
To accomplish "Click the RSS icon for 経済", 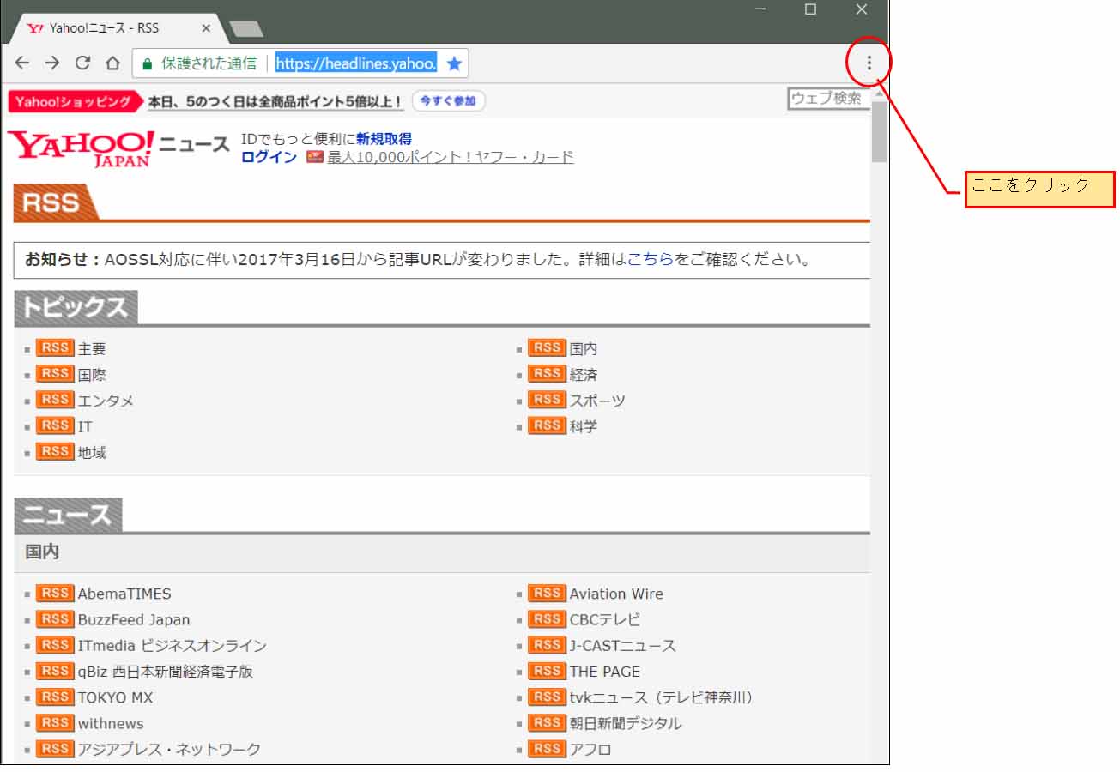I will click(x=547, y=374).
